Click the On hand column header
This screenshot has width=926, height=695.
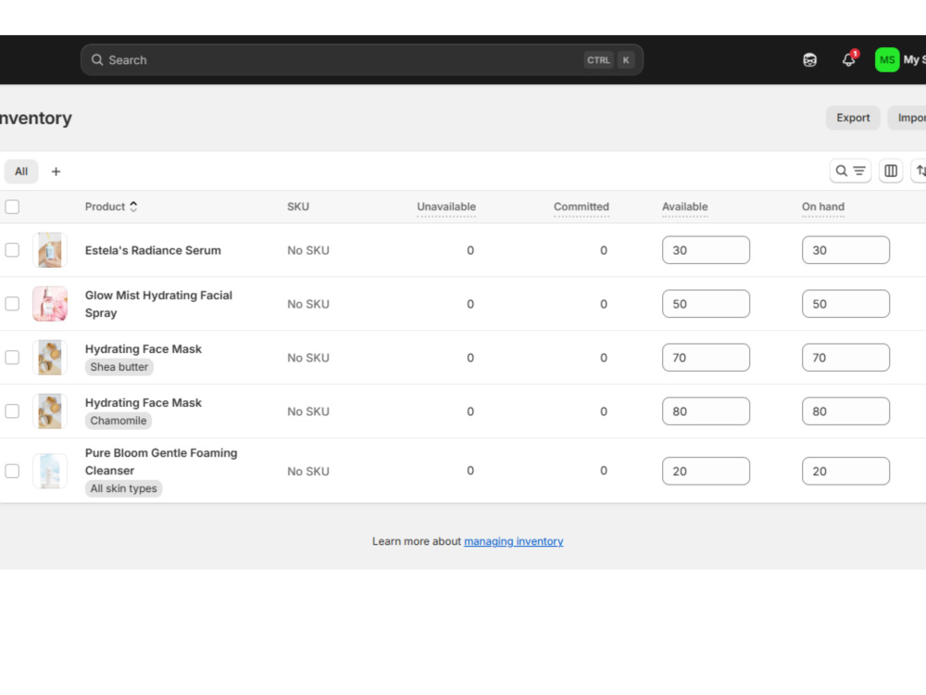[x=822, y=207]
